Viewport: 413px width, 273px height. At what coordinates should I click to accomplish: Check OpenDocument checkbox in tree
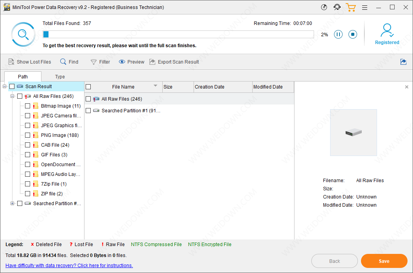[28, 165]
